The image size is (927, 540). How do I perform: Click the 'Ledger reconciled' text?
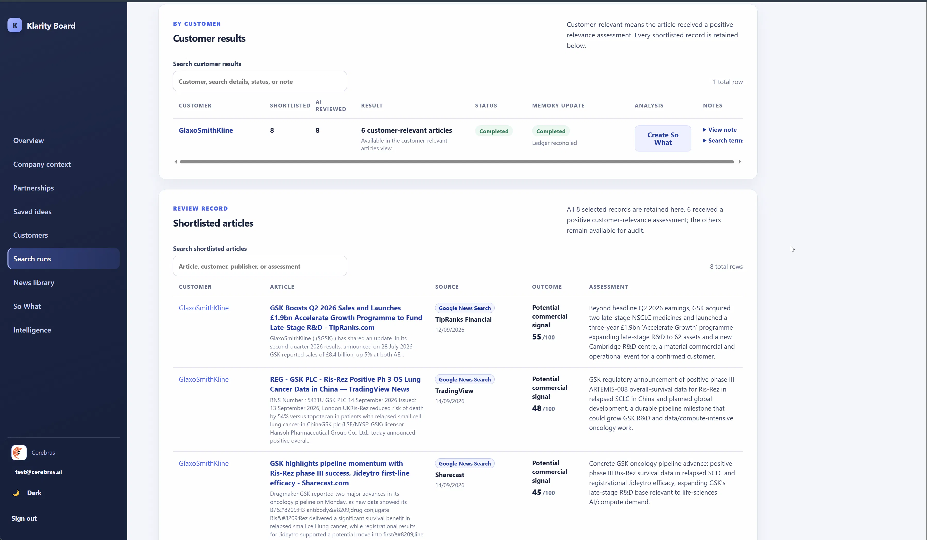pos(554,143)
